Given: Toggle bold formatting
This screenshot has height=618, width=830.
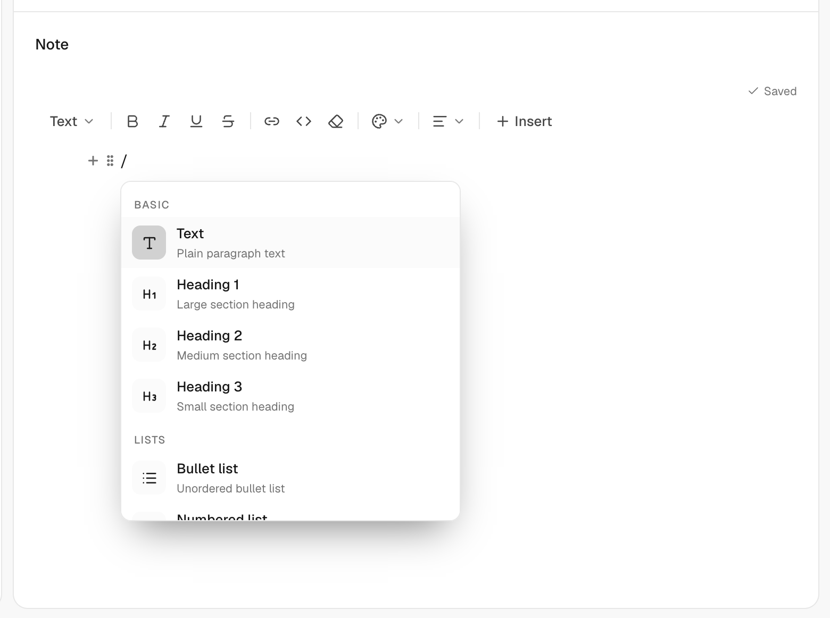Looking at the screenshot, I should tap(132, 122).
